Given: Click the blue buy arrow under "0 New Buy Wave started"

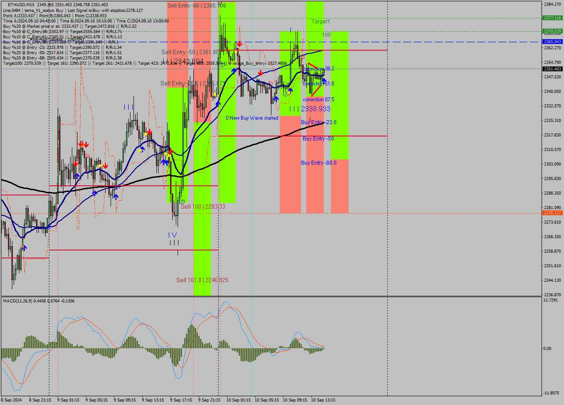Looking at the screenshot, I should [x=276, y=99].
